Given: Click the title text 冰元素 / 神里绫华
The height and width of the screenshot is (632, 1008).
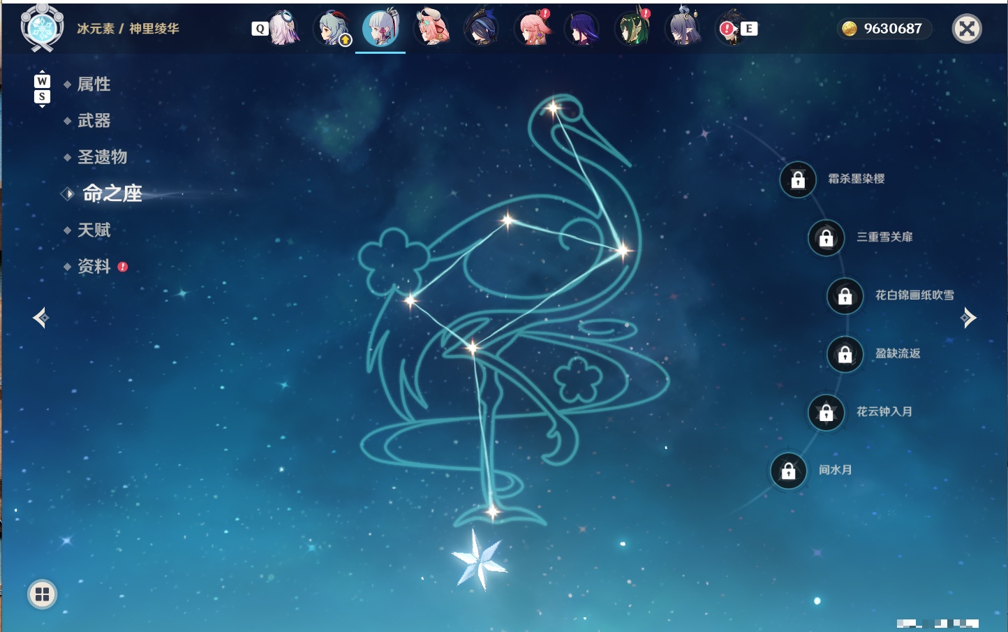Looking at the screenshot, I should click(128, 29).
